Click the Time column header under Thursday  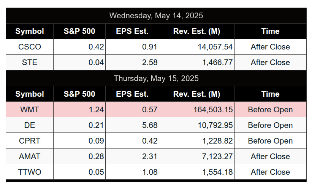point(270,94)
